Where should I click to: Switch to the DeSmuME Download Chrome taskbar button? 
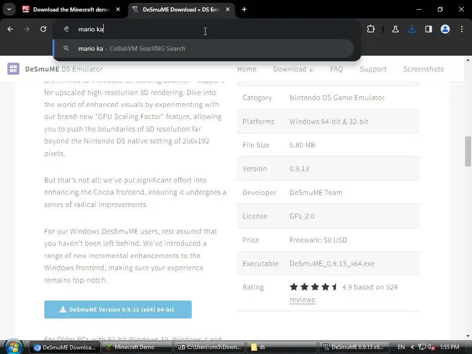click(65, 347)
